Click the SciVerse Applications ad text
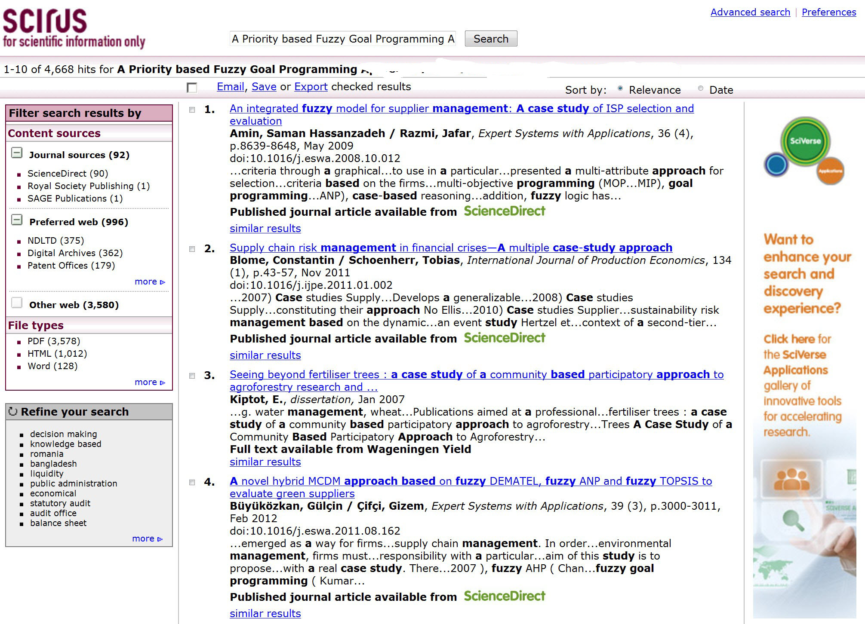Image resolution: width=865 pixels, height=624 pixels. (803, 385)
